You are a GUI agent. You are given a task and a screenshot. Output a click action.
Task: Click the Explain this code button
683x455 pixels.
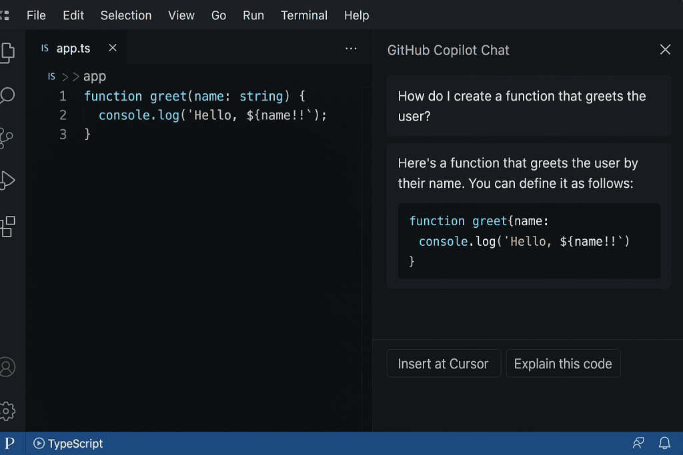(563, 363)
